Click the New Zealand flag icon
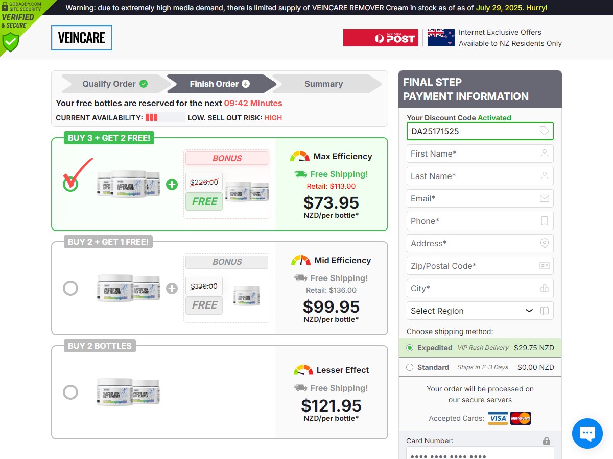The width and height of the screenshot is (613, 459). (441, 38)
